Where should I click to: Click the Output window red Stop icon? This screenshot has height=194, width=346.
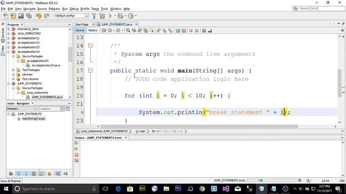pyautogui.click(x=77, y=155)
